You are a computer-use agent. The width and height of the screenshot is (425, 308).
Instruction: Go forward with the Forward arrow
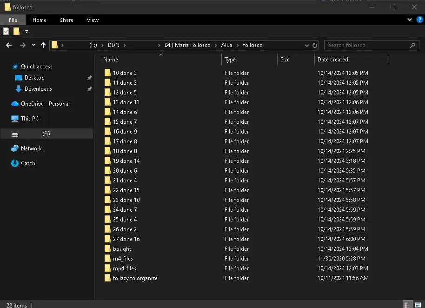pos(23,45)
